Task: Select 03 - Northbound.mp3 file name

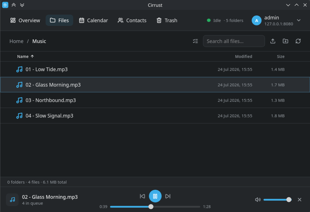Action: point(51,100)
